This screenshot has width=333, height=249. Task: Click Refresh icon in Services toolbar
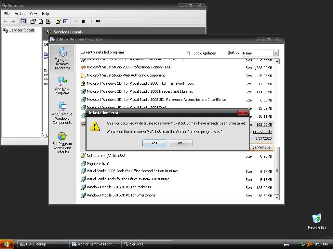(41, 21)
